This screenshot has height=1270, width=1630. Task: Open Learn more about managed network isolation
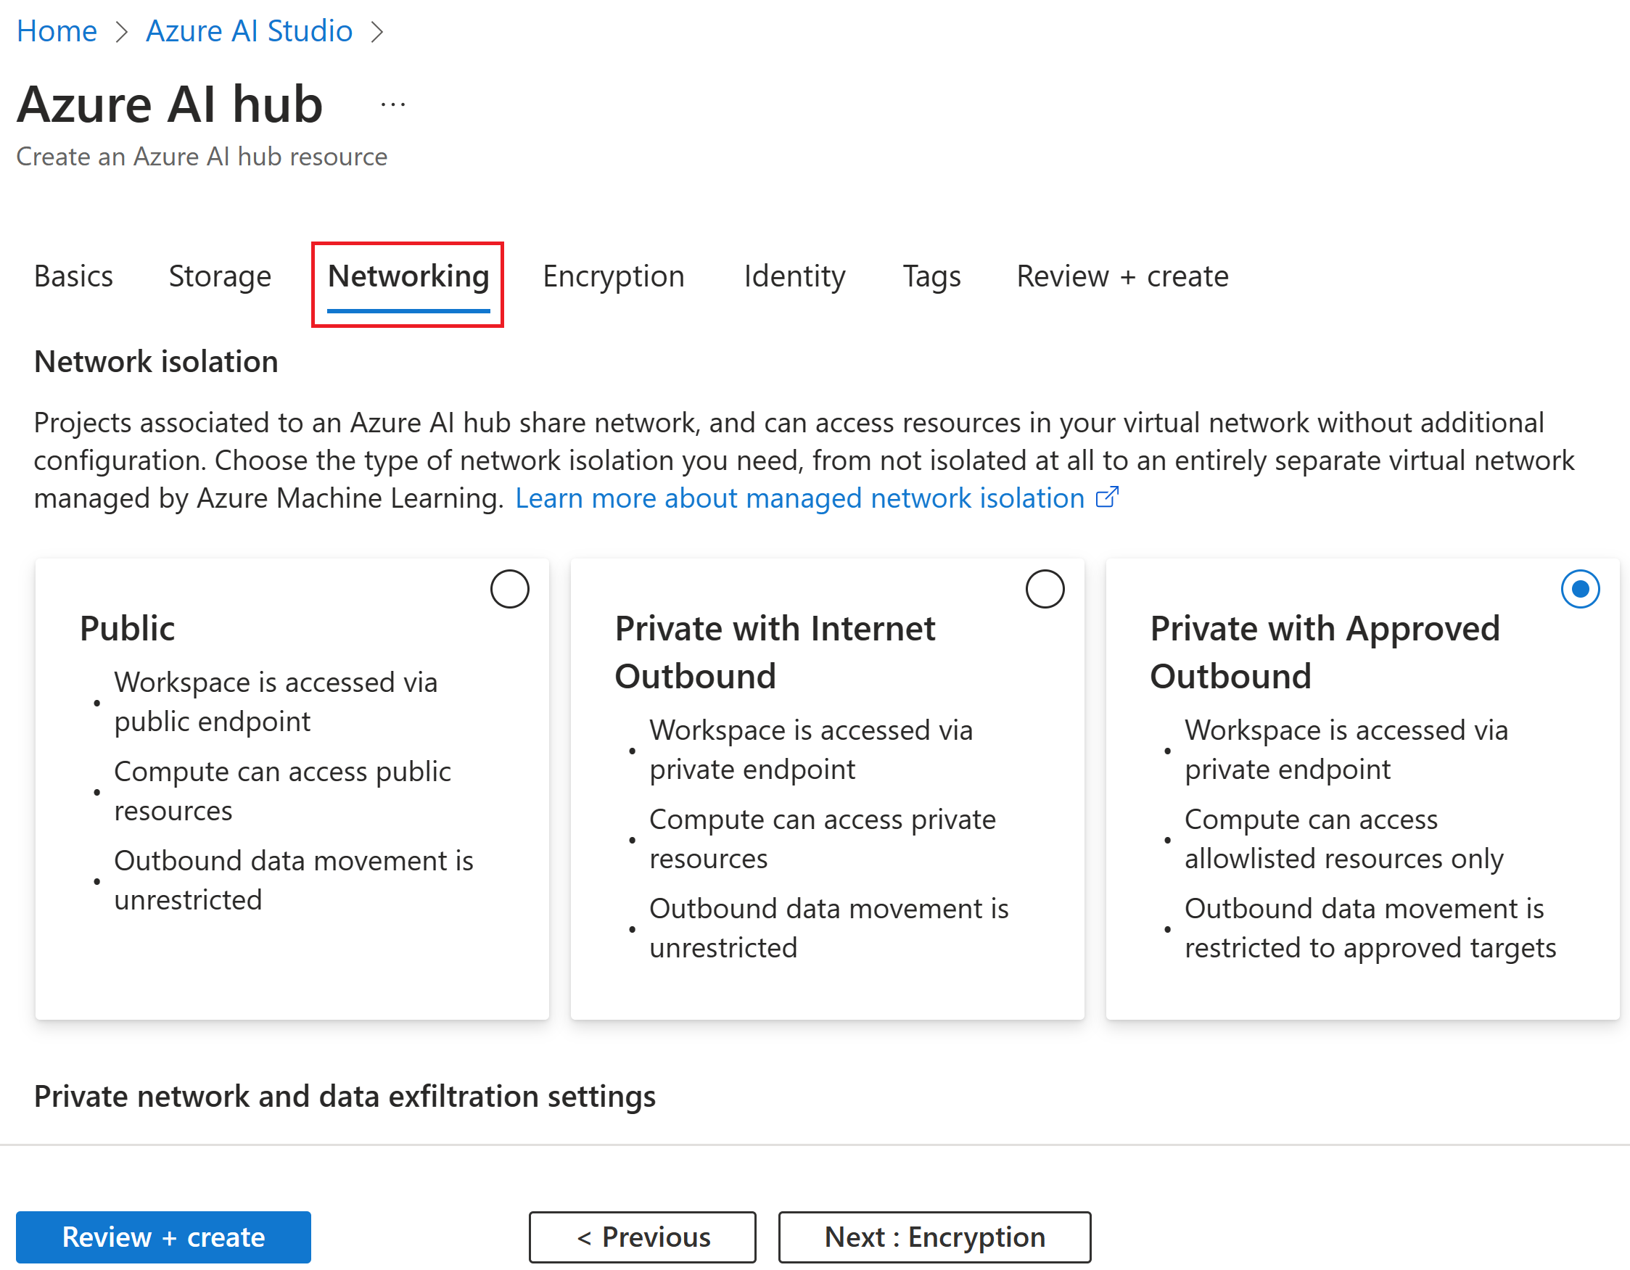[x=799, y=498]
